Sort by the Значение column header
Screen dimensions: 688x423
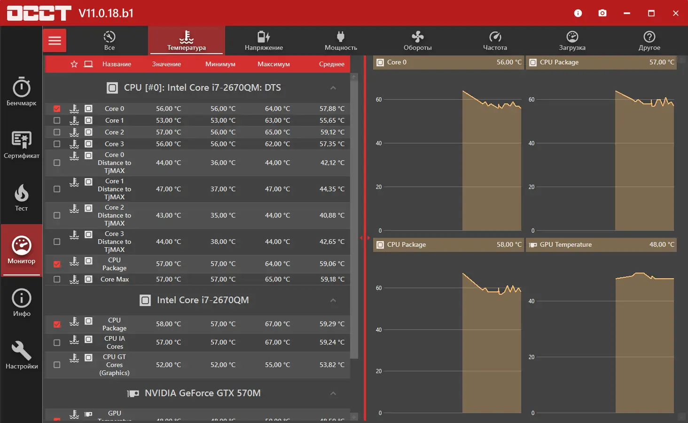coord(166,64)
